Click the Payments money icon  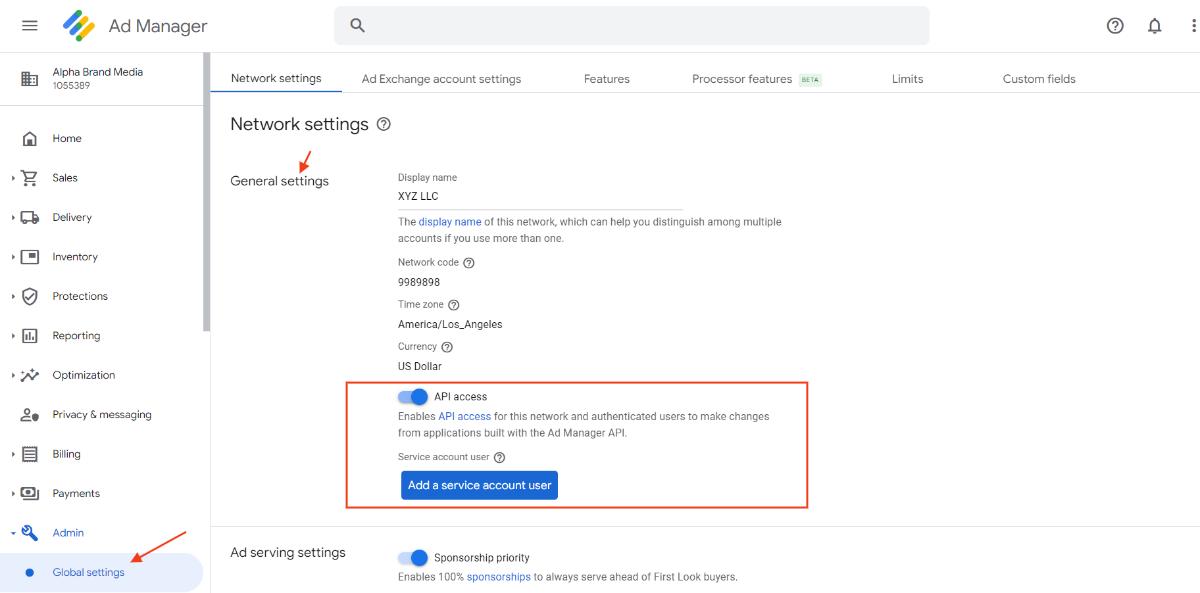click(x=30, y=494)
